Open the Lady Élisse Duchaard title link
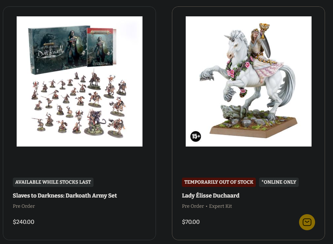 point(211,196)
